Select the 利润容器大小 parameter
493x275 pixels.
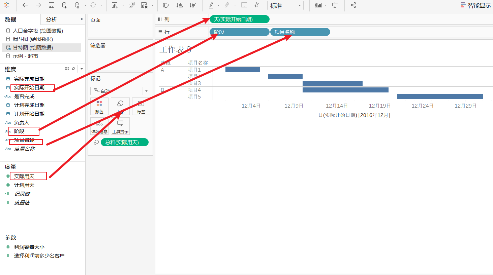(x=29, y=247)
